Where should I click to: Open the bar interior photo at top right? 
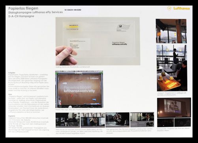coord(171,31)
